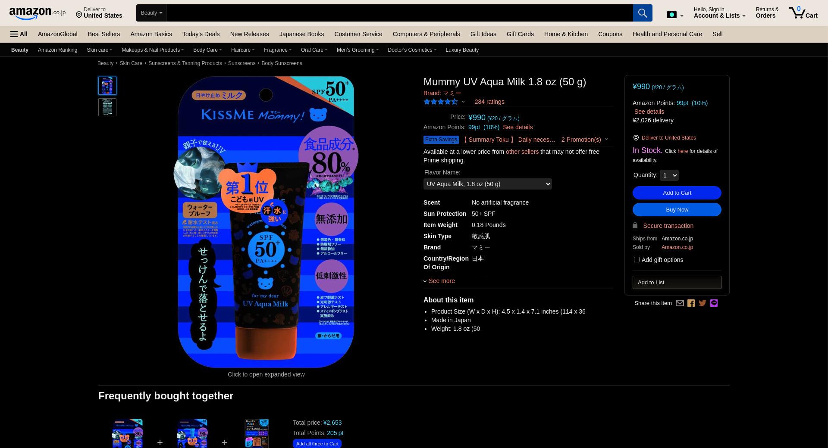Image resolution: width=828 pixels, height=448 pixels.
Task: Click Add all three to Cart
Action: (x=317, y=444)
